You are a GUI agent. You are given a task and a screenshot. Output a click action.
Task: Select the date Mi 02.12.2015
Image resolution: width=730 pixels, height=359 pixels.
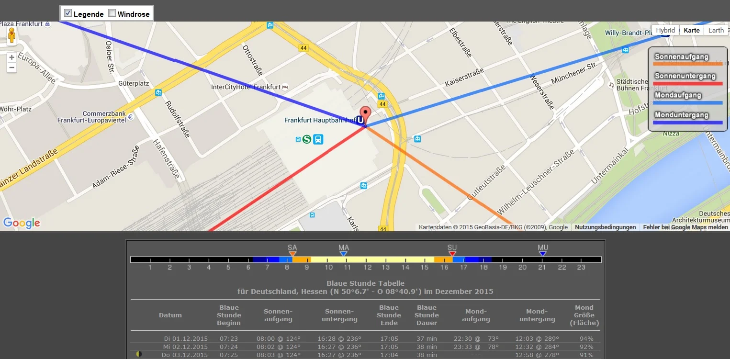(x=186, y=347)
